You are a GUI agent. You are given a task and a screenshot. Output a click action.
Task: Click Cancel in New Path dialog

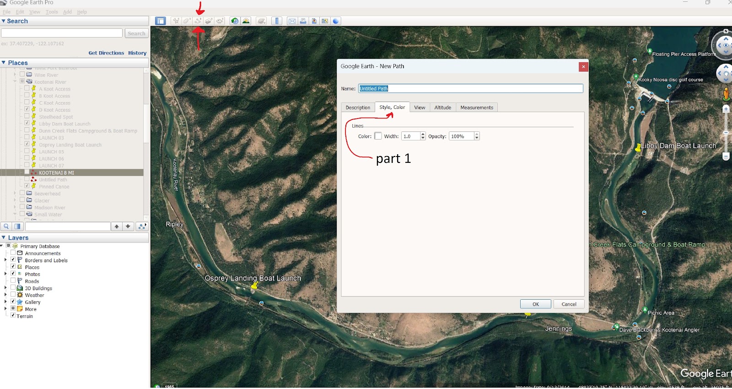569,304
